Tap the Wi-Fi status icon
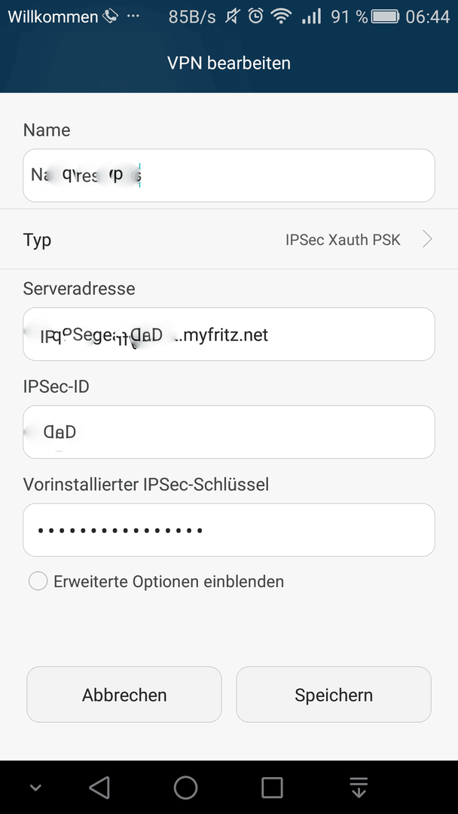Viewport: 458px width, 814px height. tap(281, 17)
